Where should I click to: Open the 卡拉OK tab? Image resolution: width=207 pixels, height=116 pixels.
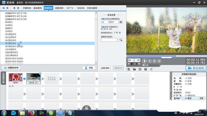[x=81, y=8]
